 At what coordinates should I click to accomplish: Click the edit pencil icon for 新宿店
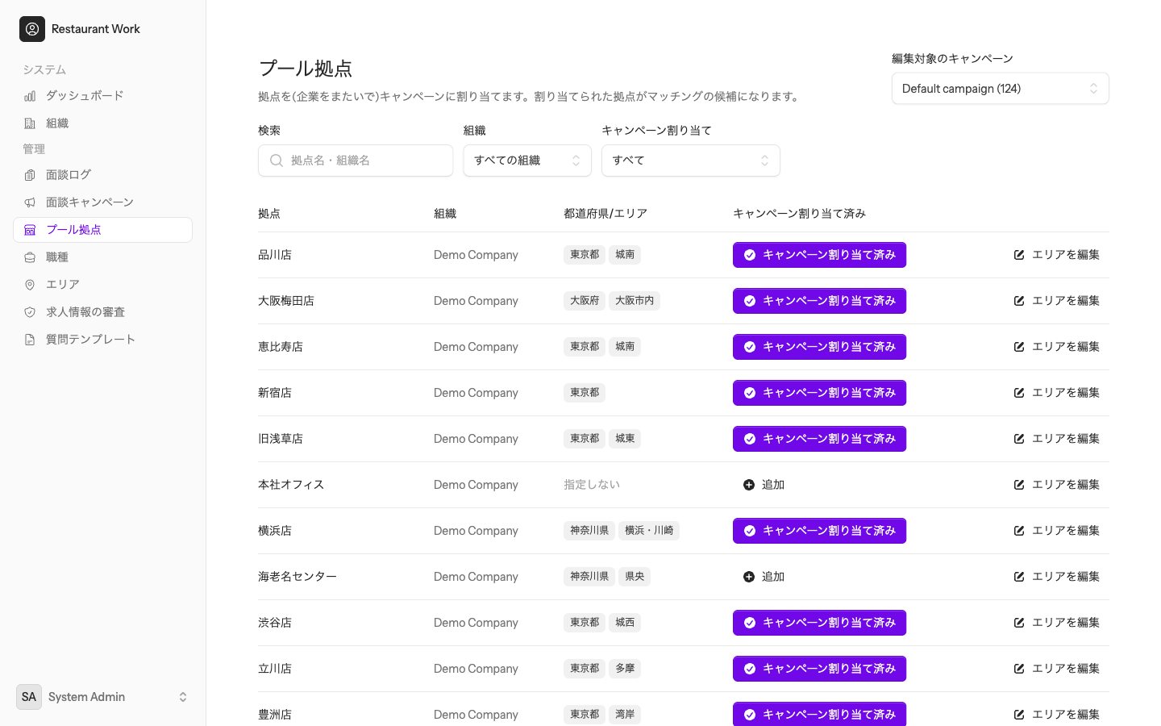click(1019, 393)
